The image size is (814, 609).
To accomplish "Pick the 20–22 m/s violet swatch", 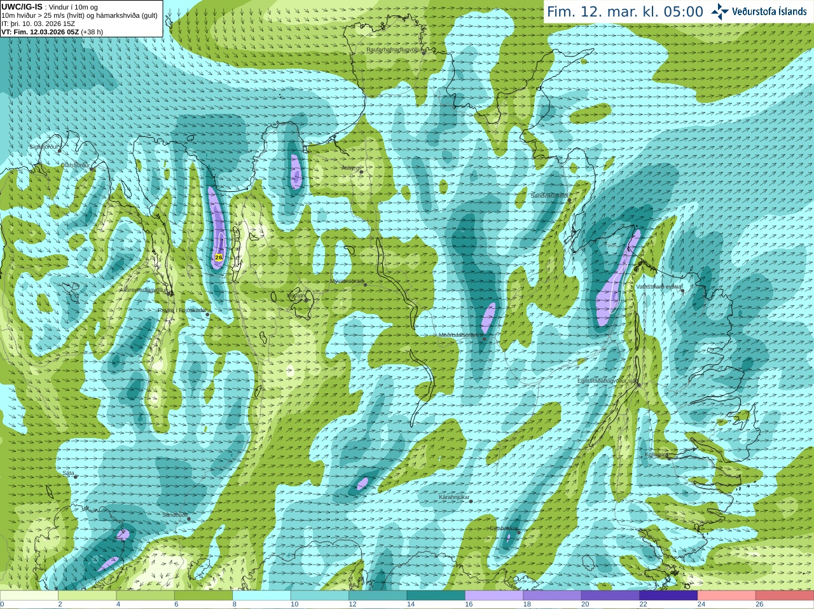I will 610,596.
